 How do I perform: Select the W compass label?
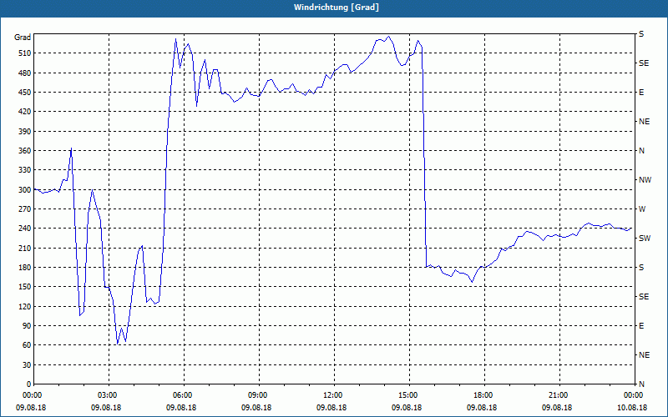pyautogui.click(x=642, y=209)
